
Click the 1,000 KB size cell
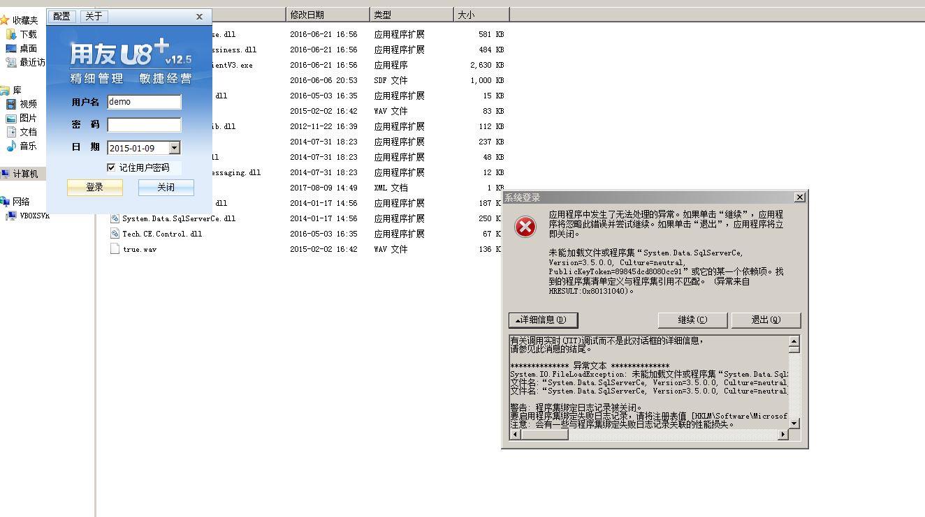click(487, 80)
